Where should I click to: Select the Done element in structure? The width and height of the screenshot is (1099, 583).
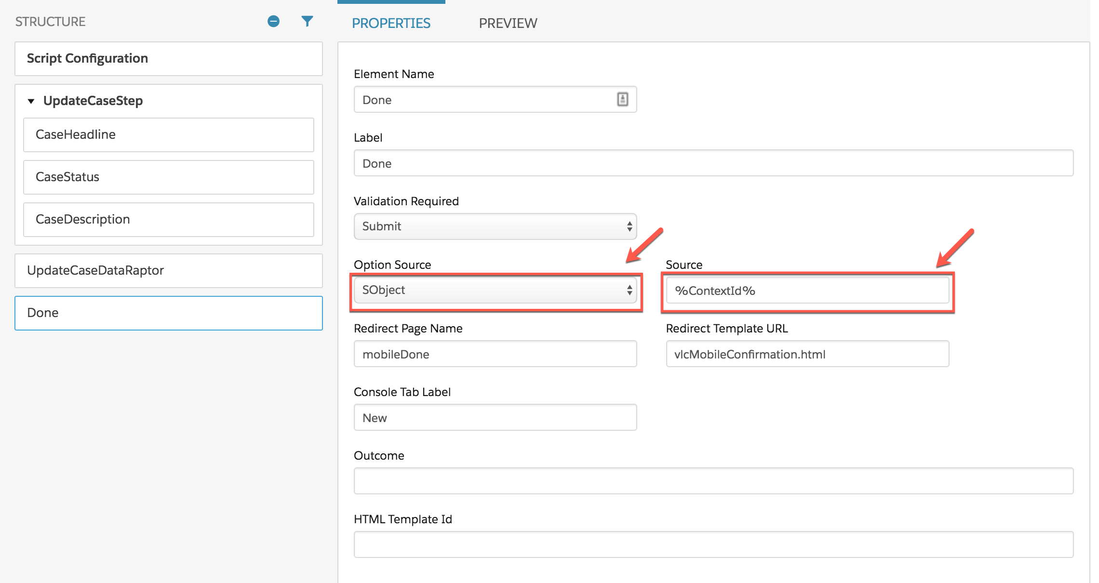tap(169, 313)
